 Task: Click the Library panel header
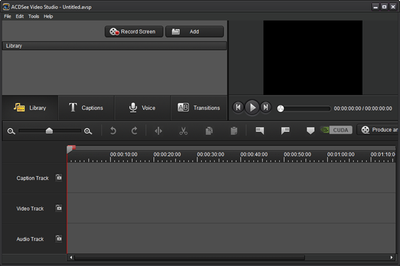[x=114, y=46]
